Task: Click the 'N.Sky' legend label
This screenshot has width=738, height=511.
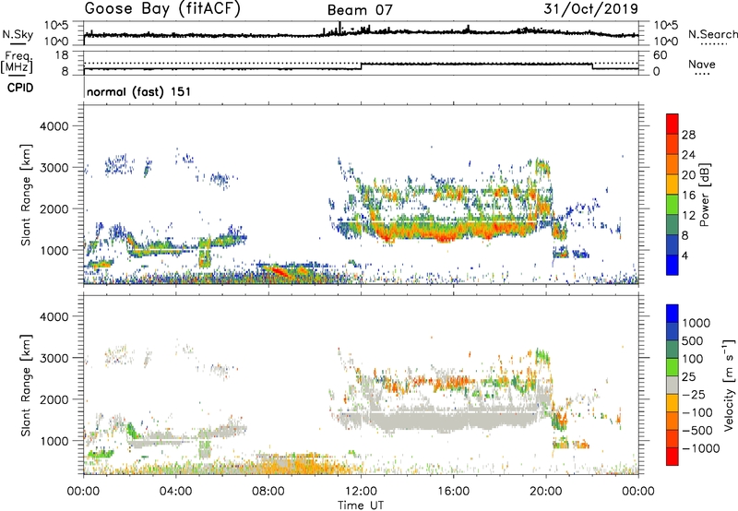Action: 18,34
